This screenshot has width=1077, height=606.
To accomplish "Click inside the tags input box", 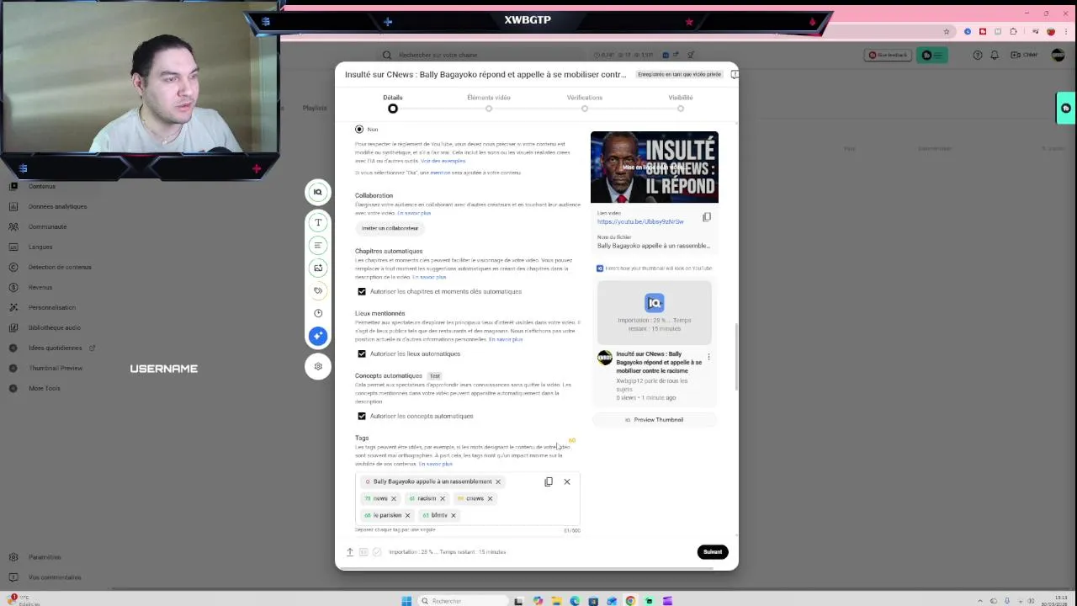I will (467, 498).
